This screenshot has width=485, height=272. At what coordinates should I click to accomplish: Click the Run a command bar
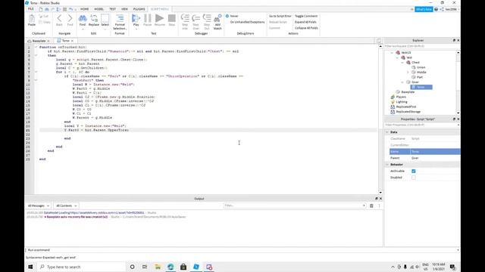coord(242,250)
